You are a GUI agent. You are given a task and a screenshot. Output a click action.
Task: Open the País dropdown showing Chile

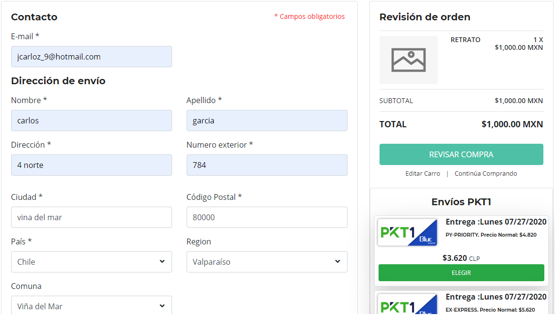click(x=91, y=262)
